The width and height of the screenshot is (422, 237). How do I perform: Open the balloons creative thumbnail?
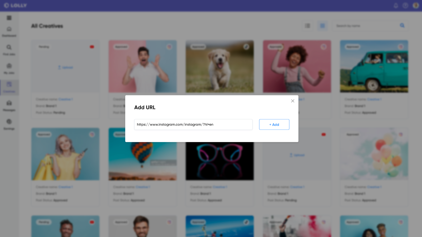[x=374, y=154]
